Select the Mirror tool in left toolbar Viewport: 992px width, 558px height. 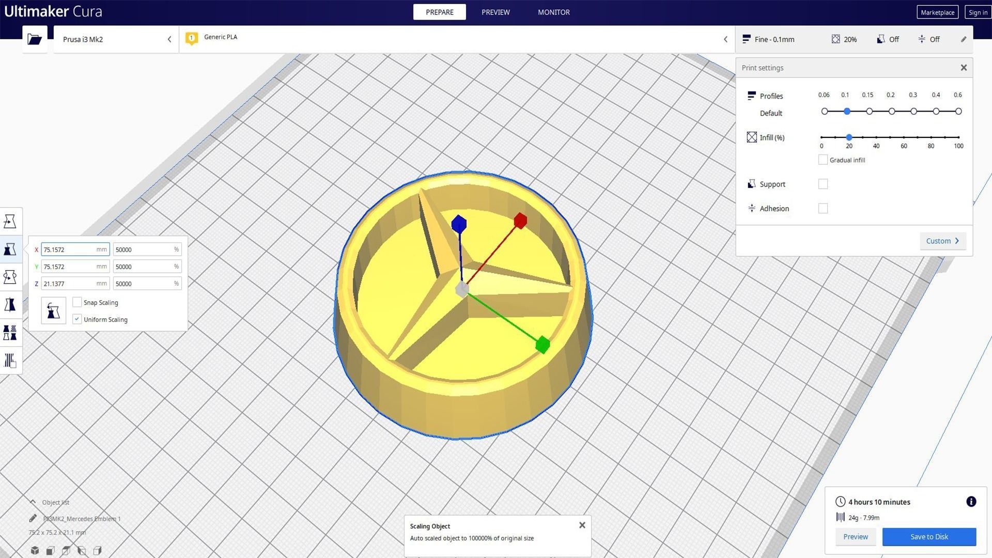pos(10,305)
